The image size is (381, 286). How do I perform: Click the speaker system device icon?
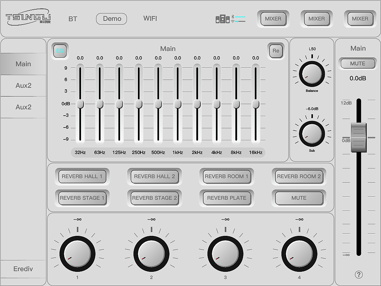222,19
